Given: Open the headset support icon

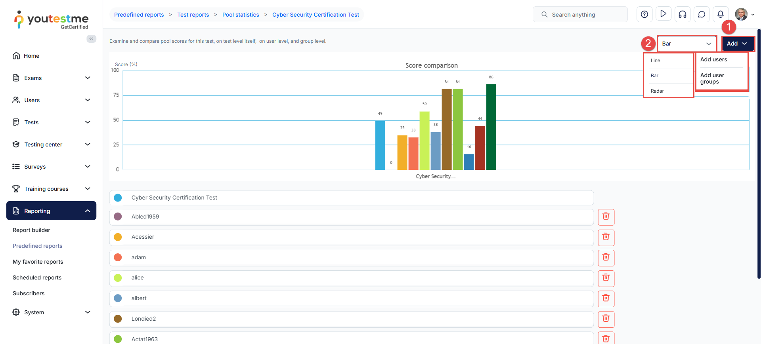Looking at the screenshot, I should coord(683,15).
